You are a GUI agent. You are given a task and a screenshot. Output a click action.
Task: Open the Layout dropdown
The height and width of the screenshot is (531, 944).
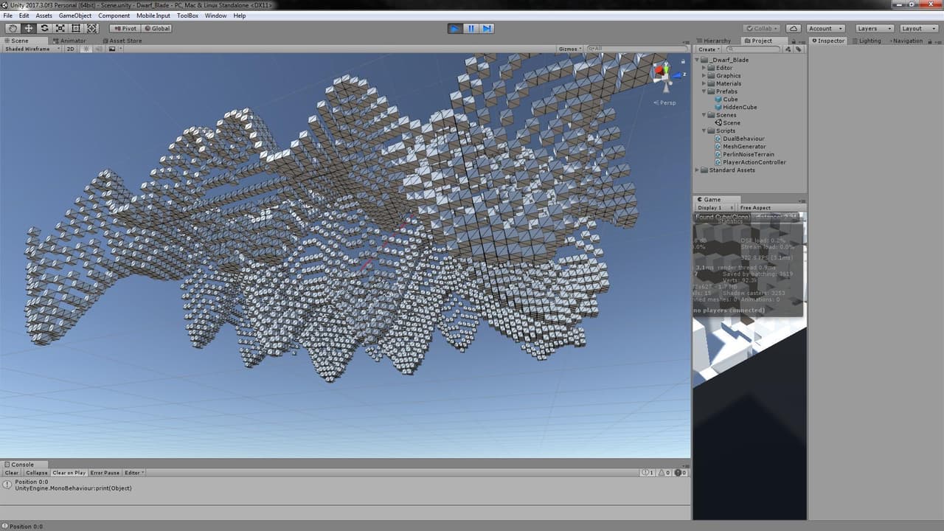pyautogui.click(x=917, y=28)
